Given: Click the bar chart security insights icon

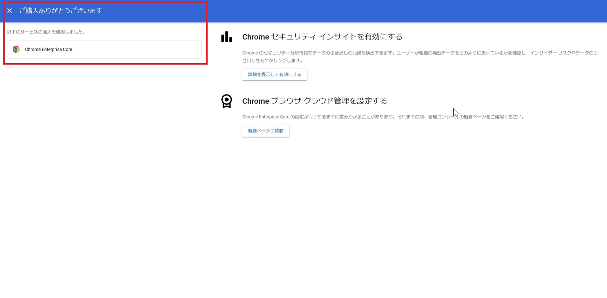Looking at the screenshot, I should [226, 37].
